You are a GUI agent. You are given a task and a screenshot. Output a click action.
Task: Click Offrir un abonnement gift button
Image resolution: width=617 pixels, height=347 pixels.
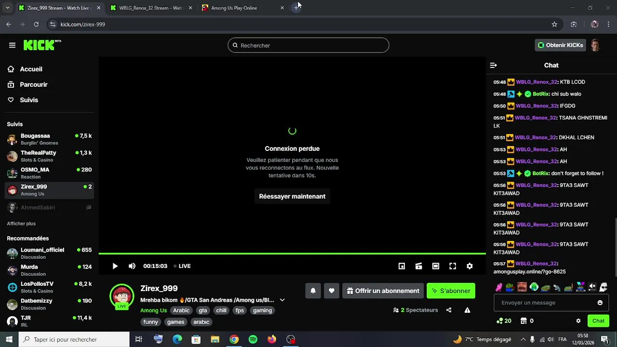[383, 291]
